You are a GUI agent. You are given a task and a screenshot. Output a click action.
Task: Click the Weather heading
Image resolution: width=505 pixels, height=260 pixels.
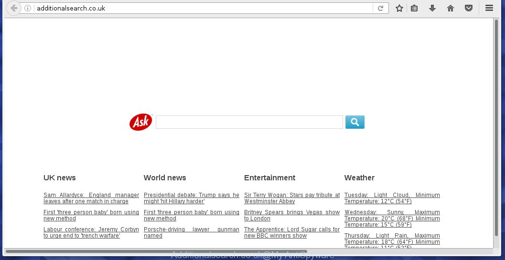359,177
